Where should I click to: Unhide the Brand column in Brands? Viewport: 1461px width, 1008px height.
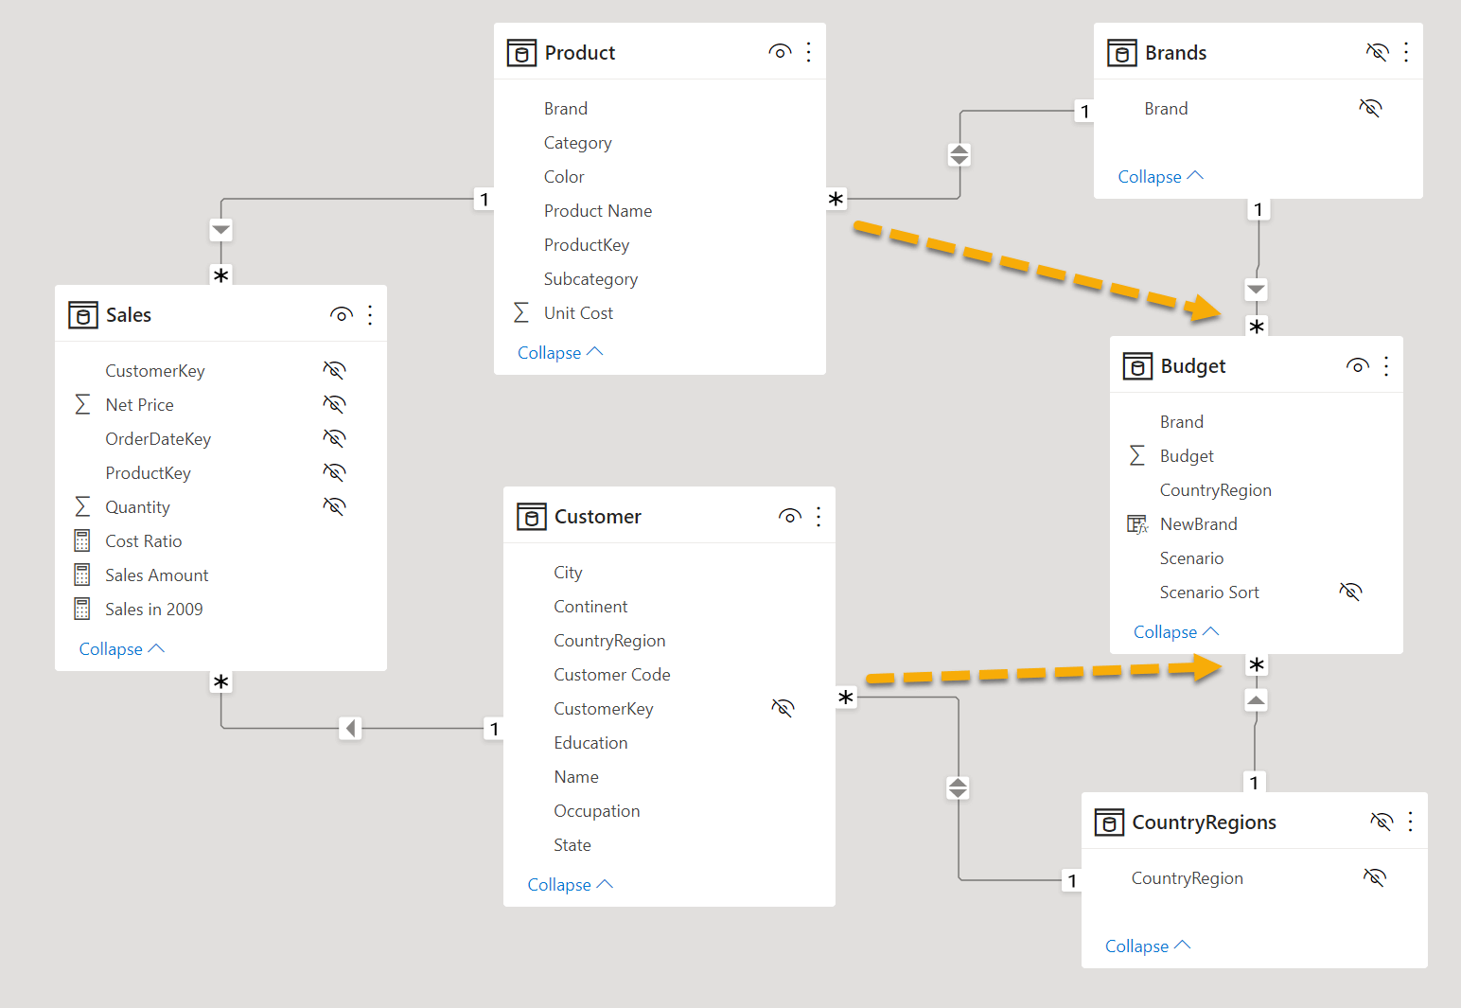point(1370,108)
